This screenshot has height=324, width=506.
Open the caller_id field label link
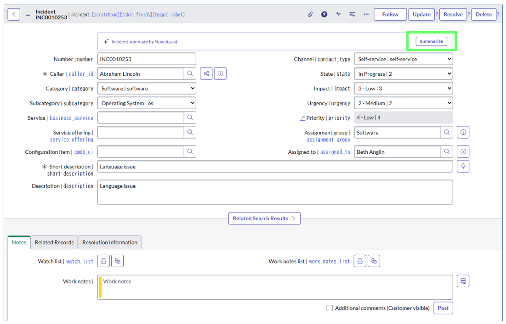coord(81,74)
